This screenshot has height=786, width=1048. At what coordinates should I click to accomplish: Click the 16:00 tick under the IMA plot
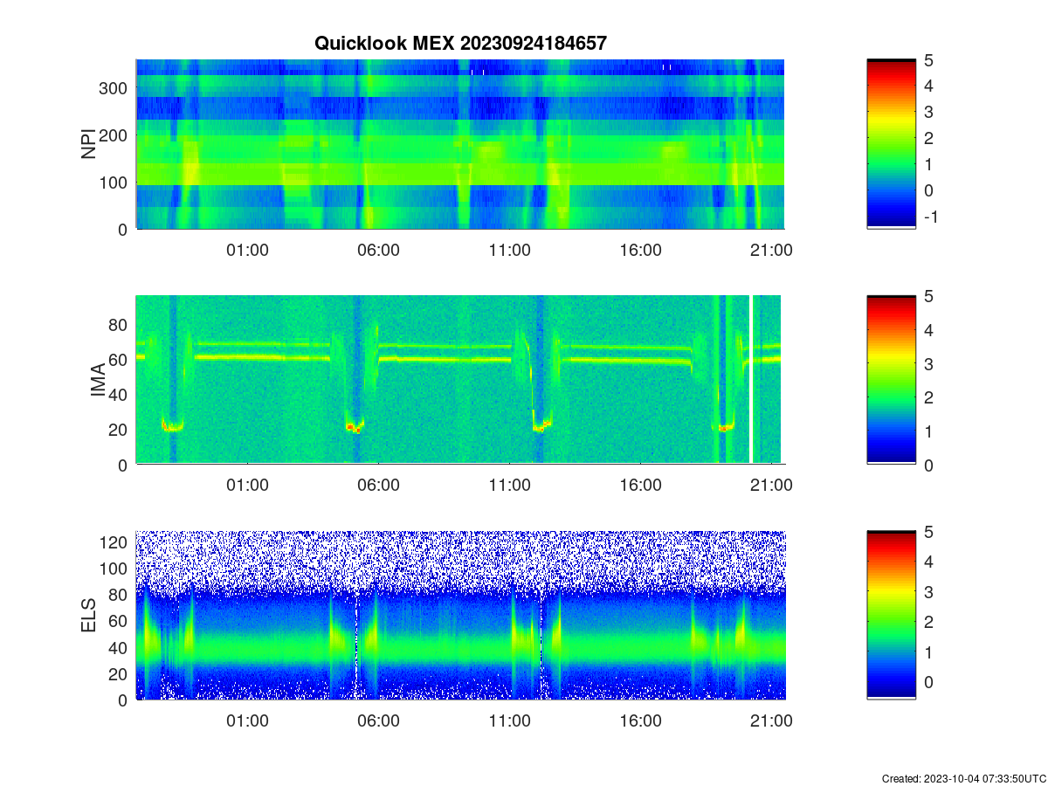[640, 486]
